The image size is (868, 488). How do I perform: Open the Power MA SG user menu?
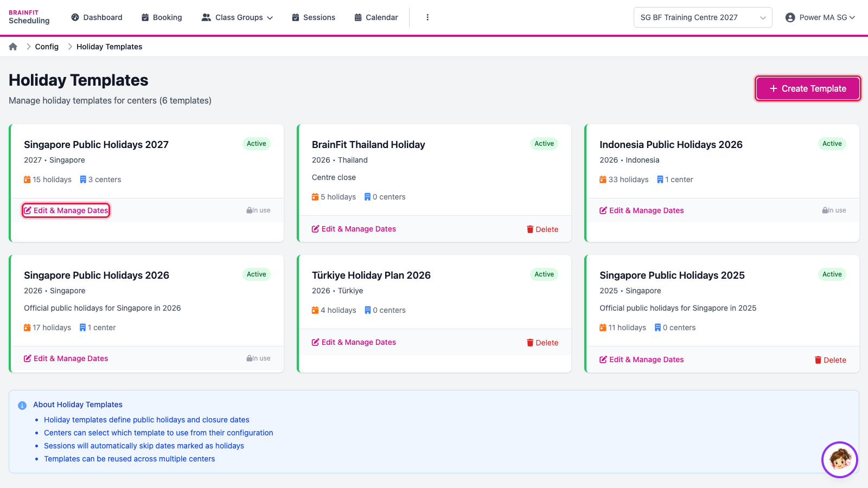point(820,17)
